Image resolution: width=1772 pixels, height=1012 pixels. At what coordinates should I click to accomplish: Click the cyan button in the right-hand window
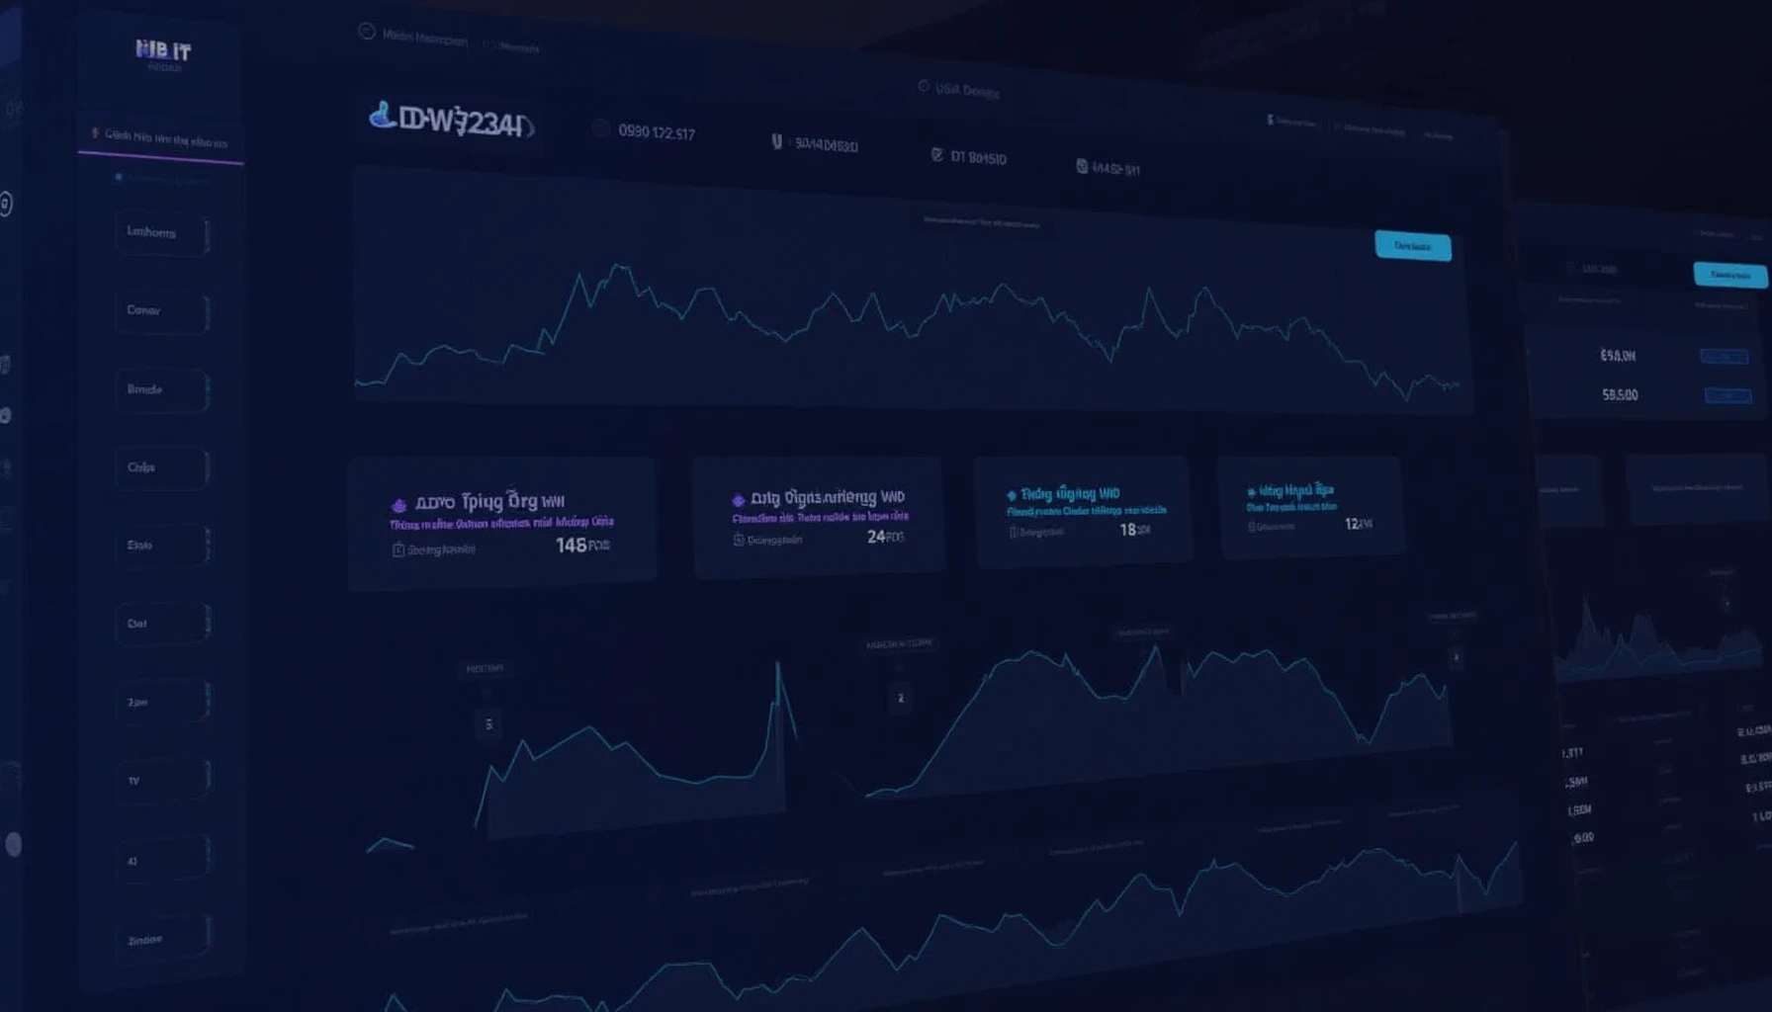[x=1730, y=275]
